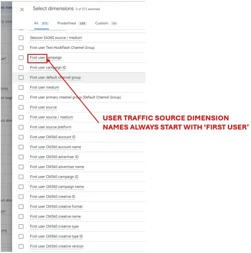The image size is (251, 253).
Task: Click the First user CM360 campaign name label
Action: (x=57, y=187)
